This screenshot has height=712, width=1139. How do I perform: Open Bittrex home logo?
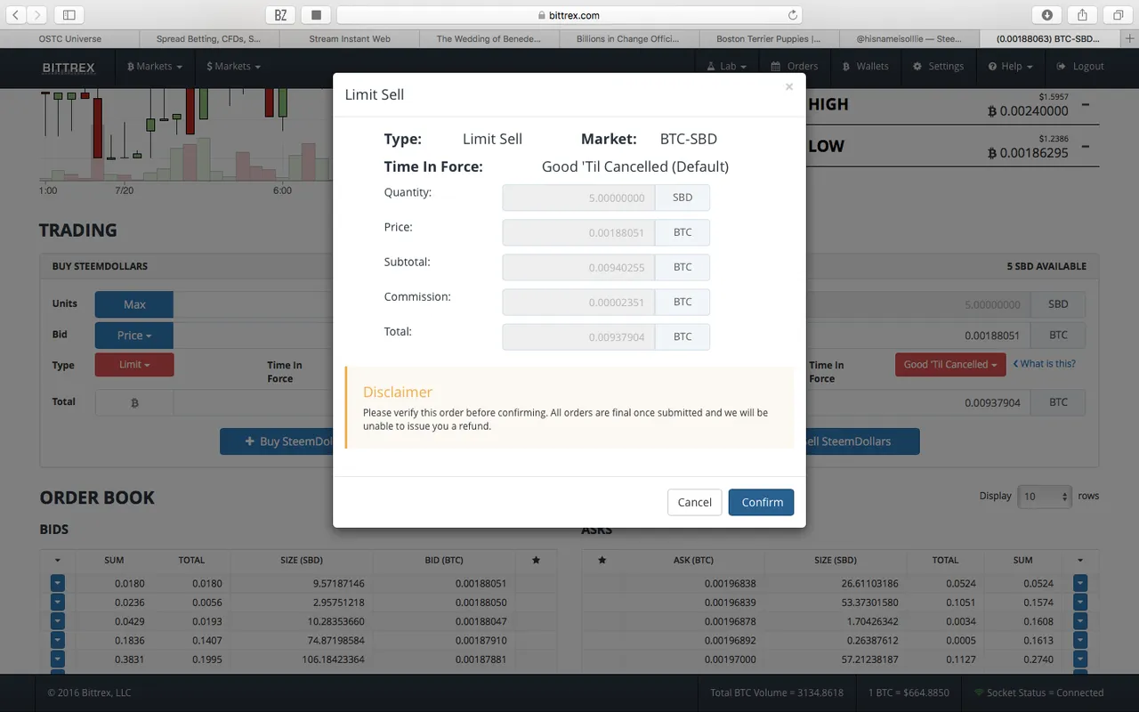tap(69, 67)
